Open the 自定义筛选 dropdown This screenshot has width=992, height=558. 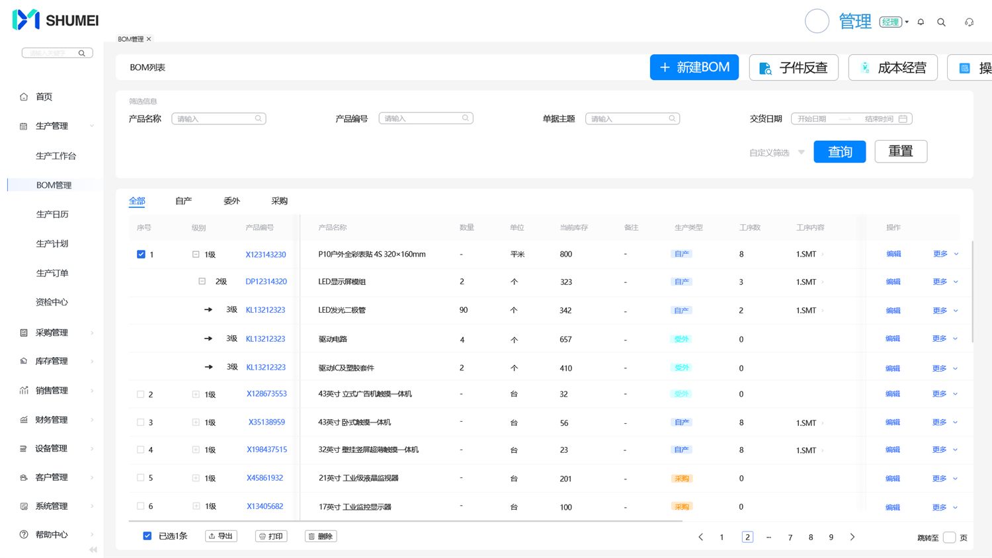tap(777, 153)
